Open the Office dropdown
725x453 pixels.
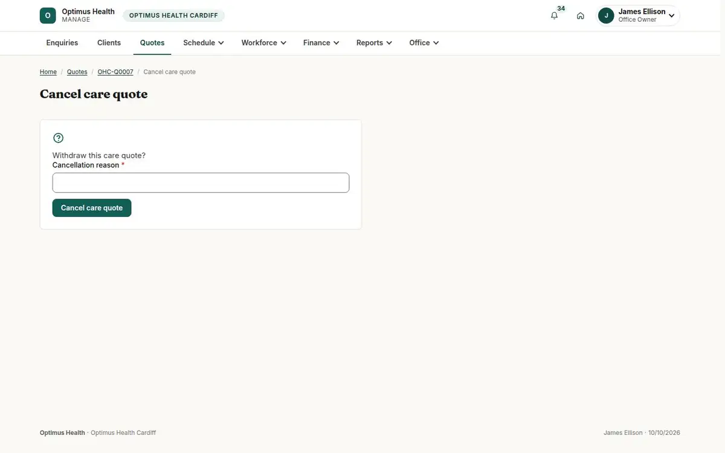(x=424, y=43)
